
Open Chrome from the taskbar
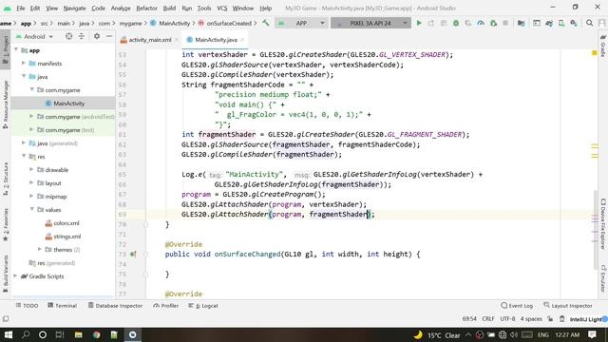(x=96, y=334)
